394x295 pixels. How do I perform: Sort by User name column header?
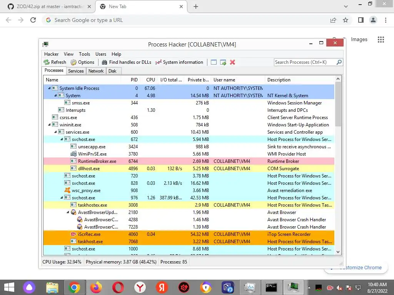(x=238, y=80)
